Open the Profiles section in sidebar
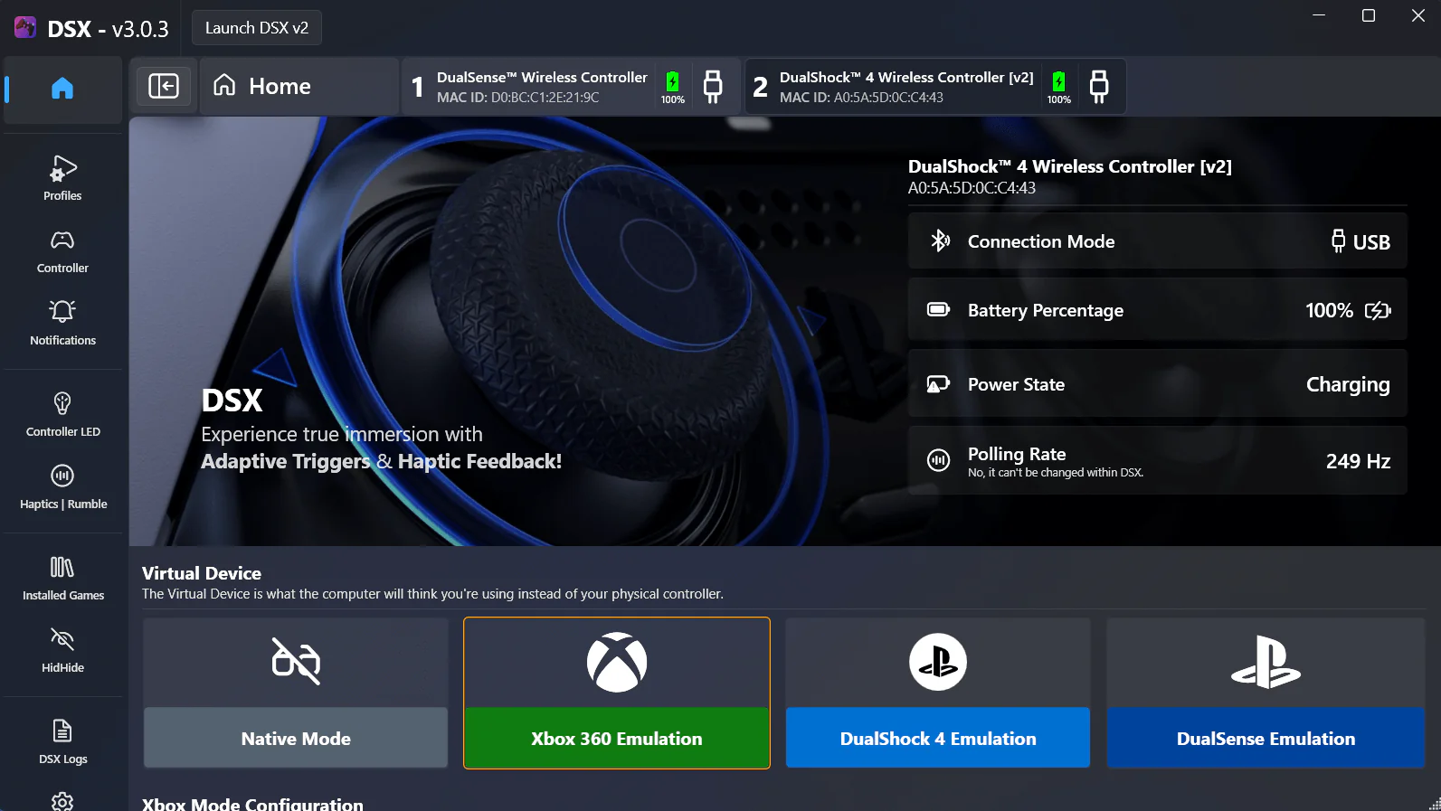Screen dimensions: 1441x811 click(x=62, y=178)
